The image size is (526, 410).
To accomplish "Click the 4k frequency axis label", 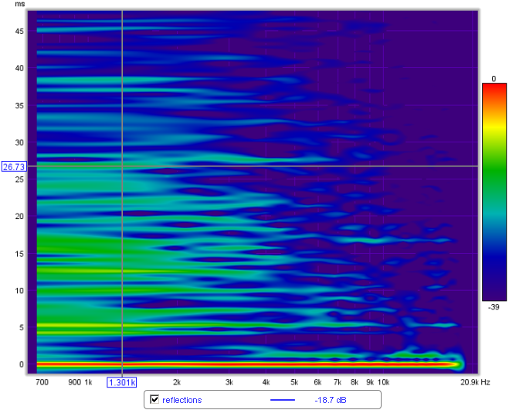I will click(266, 382).
